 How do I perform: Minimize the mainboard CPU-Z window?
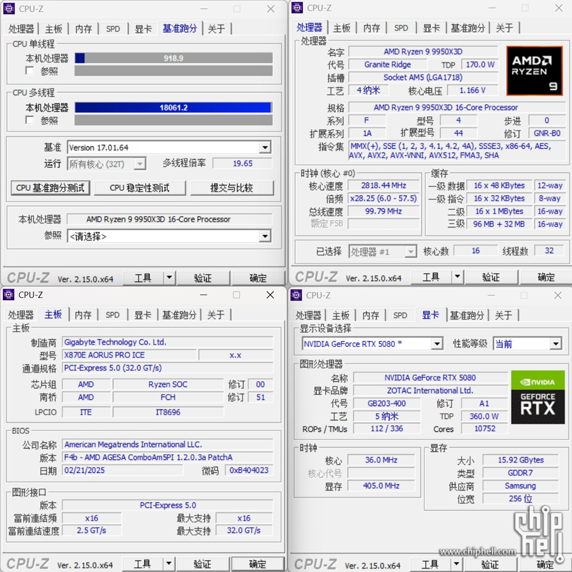(x=204, y=295)
